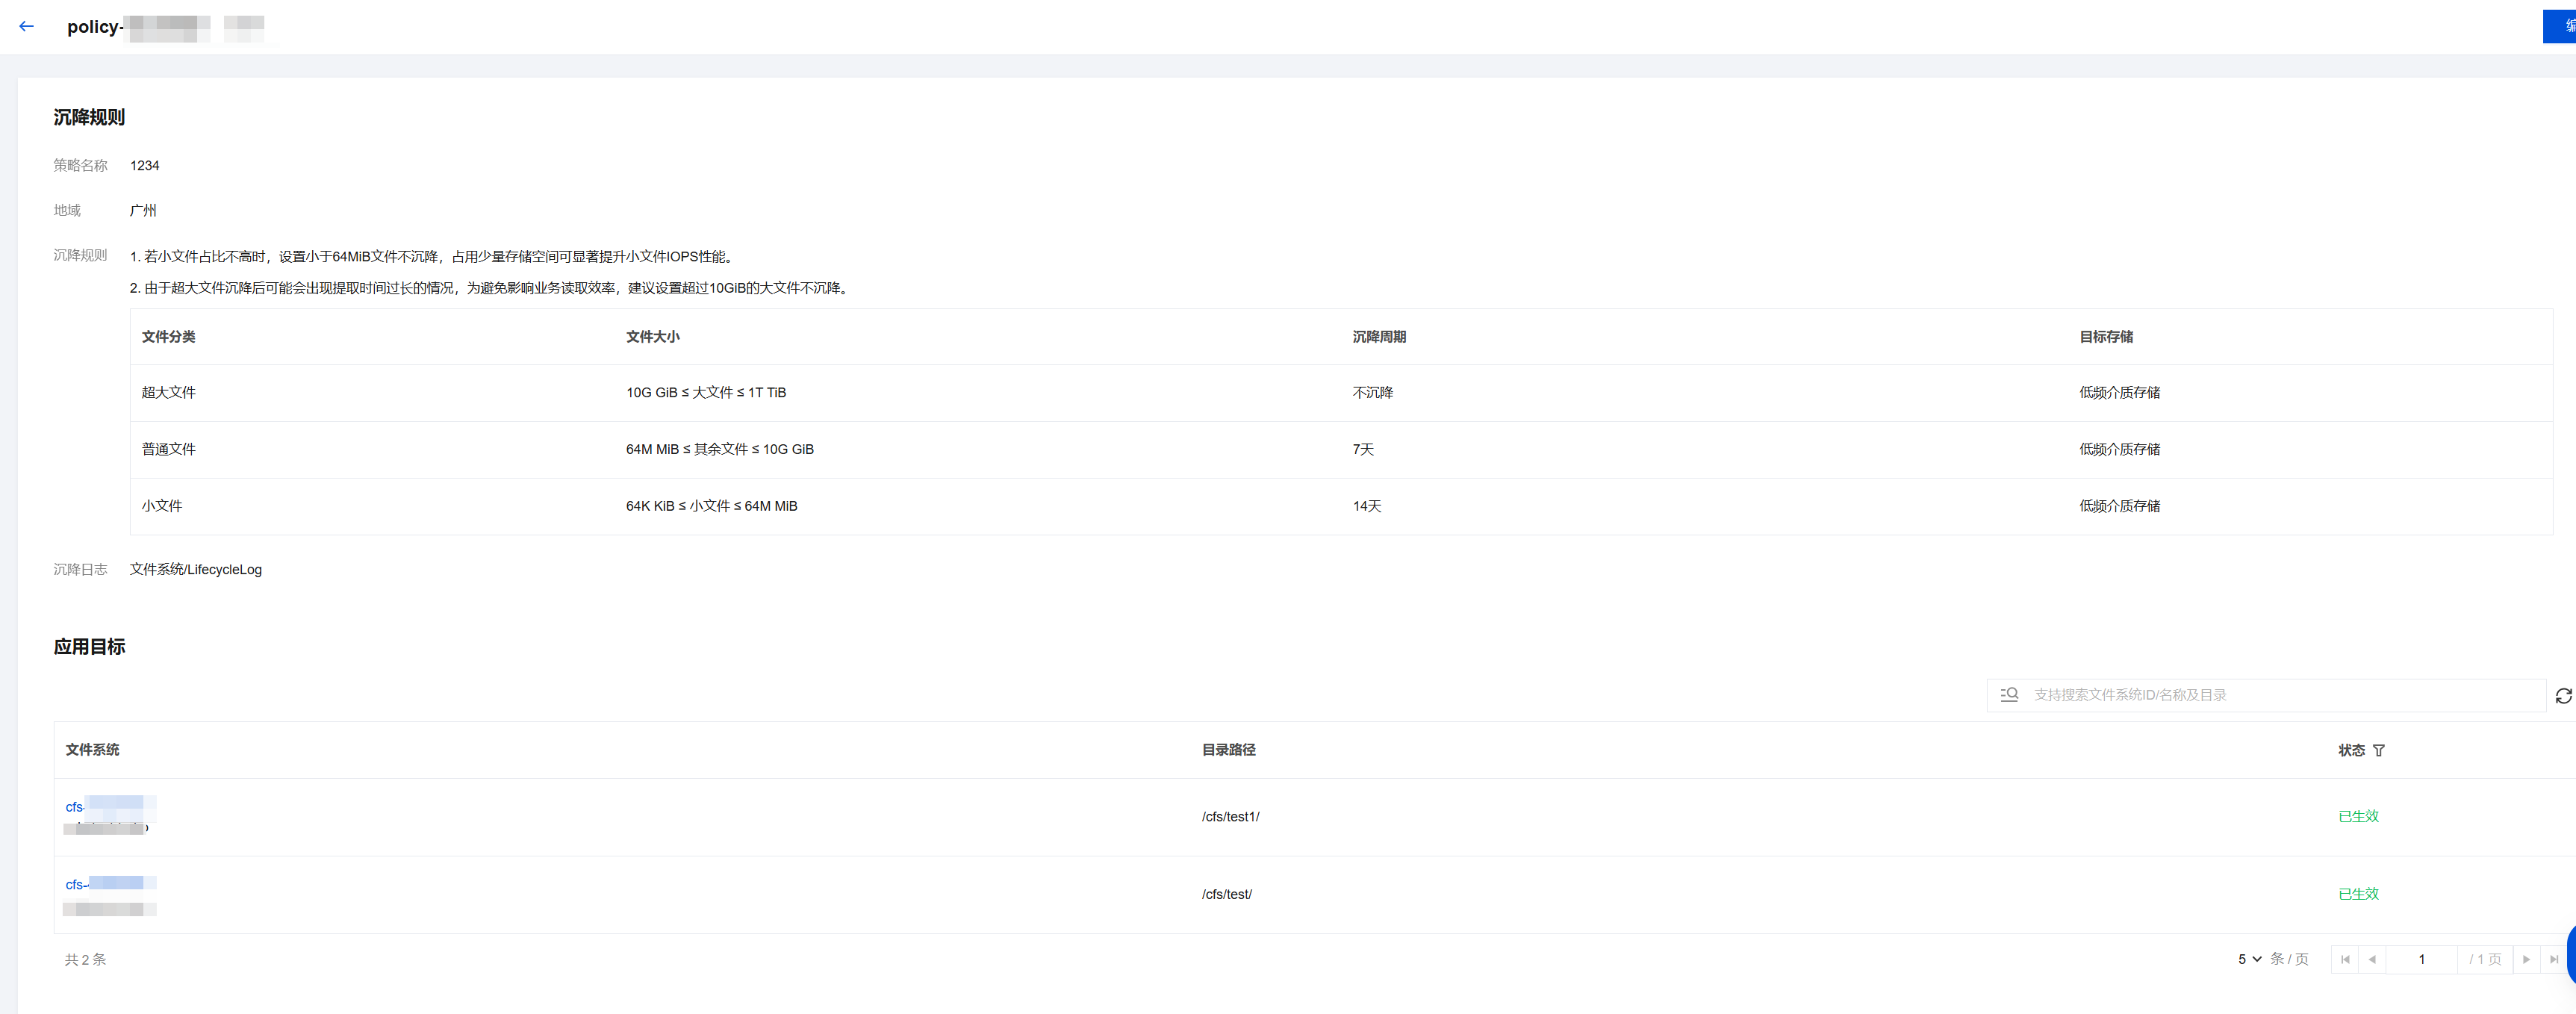Jump to last page of results
This screenshot has width=2576, height=1014.
coord(2554,959)
